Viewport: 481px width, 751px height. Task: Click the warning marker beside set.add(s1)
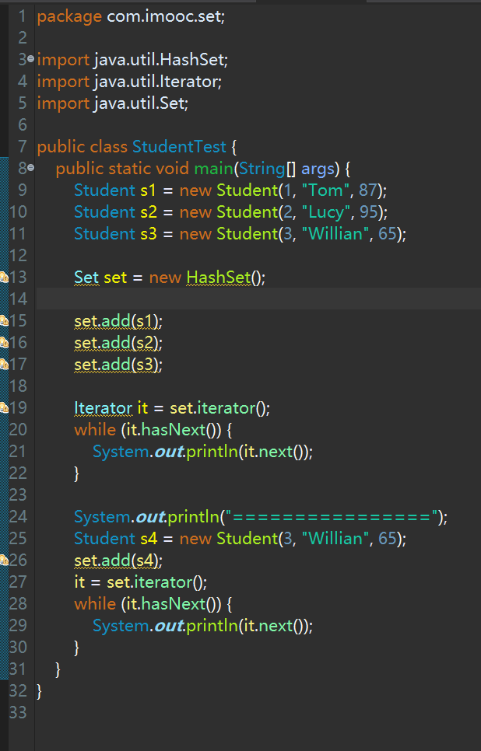click(4, 321)
